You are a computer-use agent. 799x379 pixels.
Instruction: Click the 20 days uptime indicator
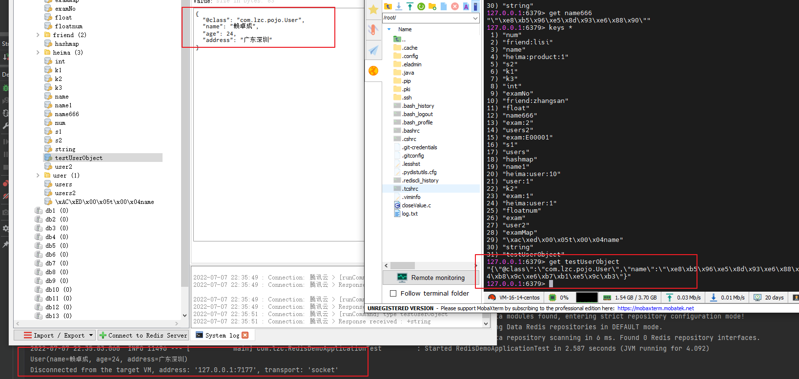(x=769, y=297)
